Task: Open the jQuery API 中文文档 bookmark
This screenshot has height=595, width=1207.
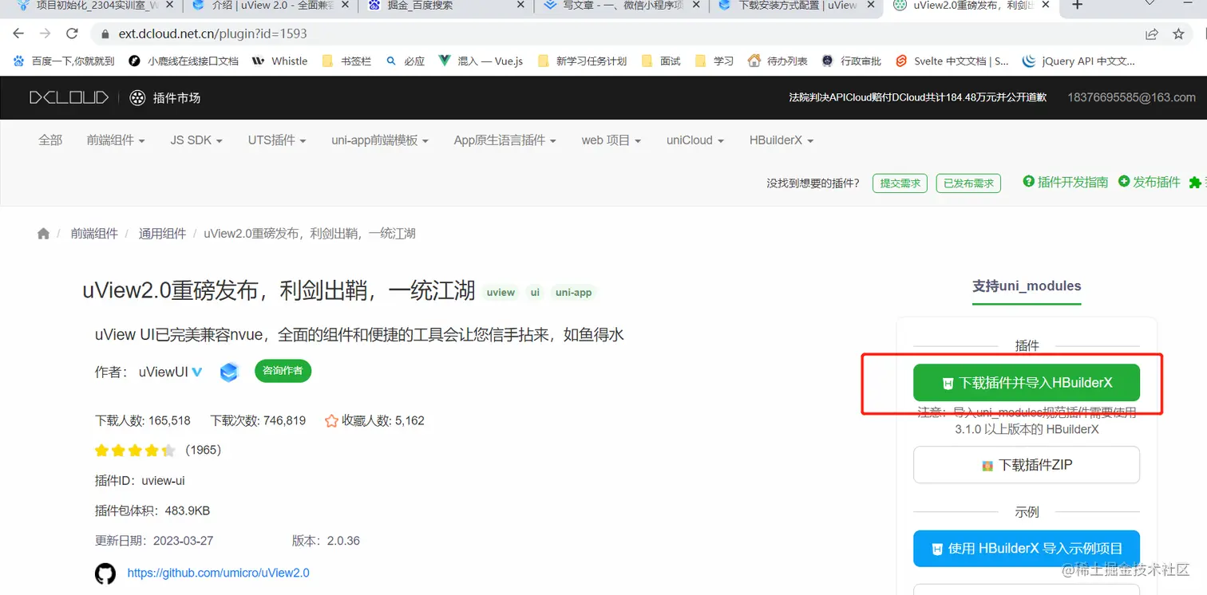Action: 1078,61
